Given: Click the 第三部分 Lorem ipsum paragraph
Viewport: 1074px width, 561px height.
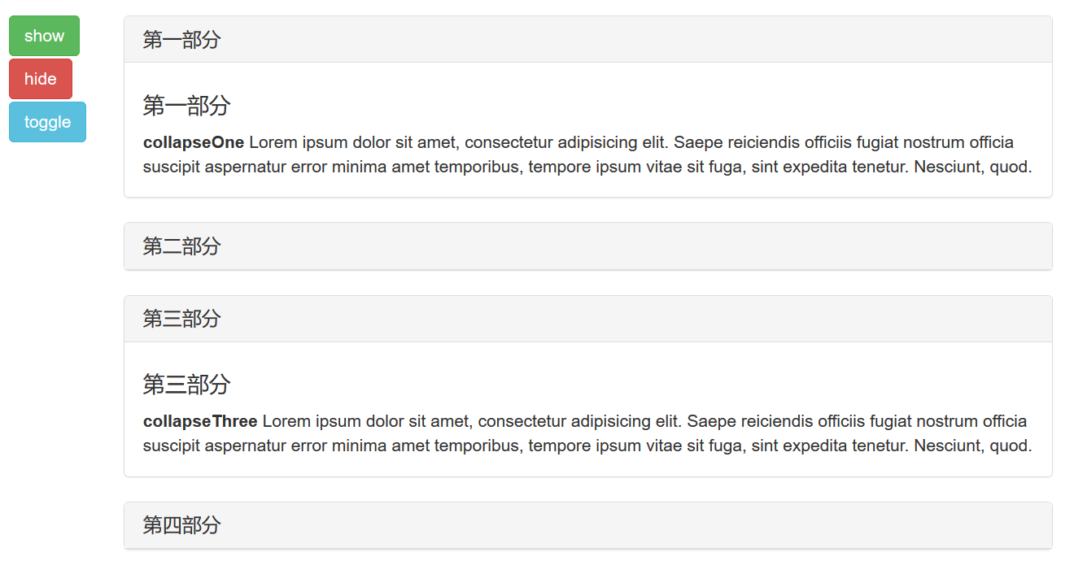Looking at the screenshot, I should click(x=570, y=433).
